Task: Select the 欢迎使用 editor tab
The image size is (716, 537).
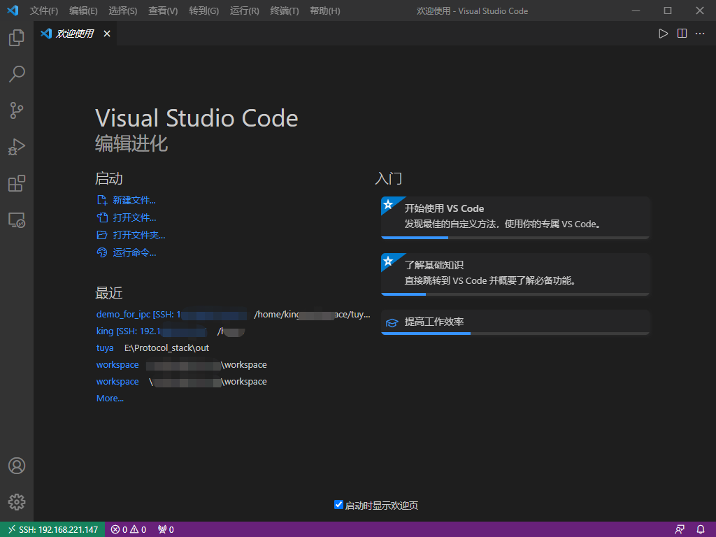Action: (x=74, y=34)
